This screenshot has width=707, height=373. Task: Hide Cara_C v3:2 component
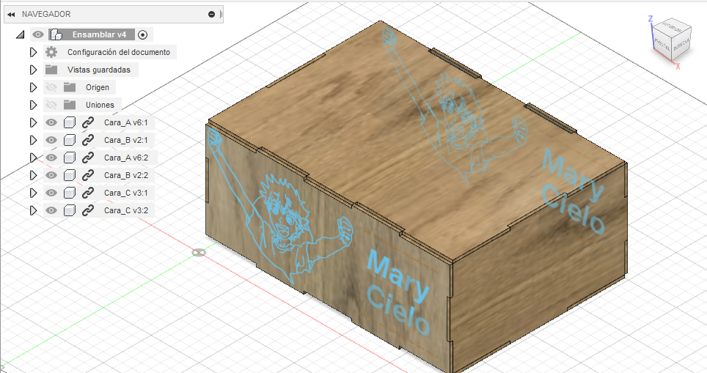[51, 210]
